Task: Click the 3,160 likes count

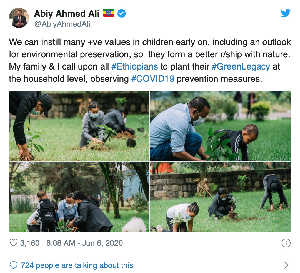Action: click(x=30, y=243)
